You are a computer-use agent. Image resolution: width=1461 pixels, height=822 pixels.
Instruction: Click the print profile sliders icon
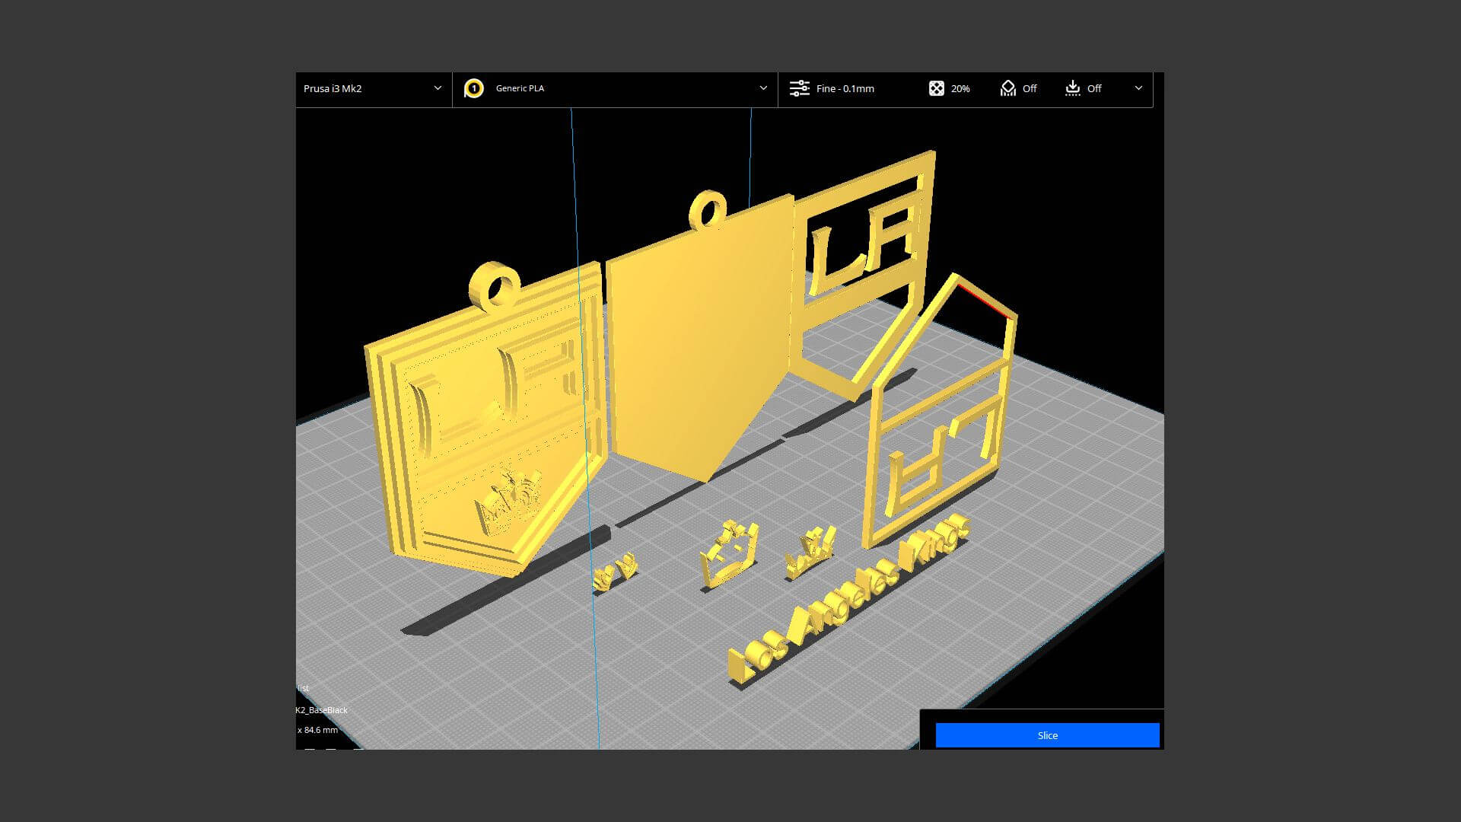tap(799, 88)
